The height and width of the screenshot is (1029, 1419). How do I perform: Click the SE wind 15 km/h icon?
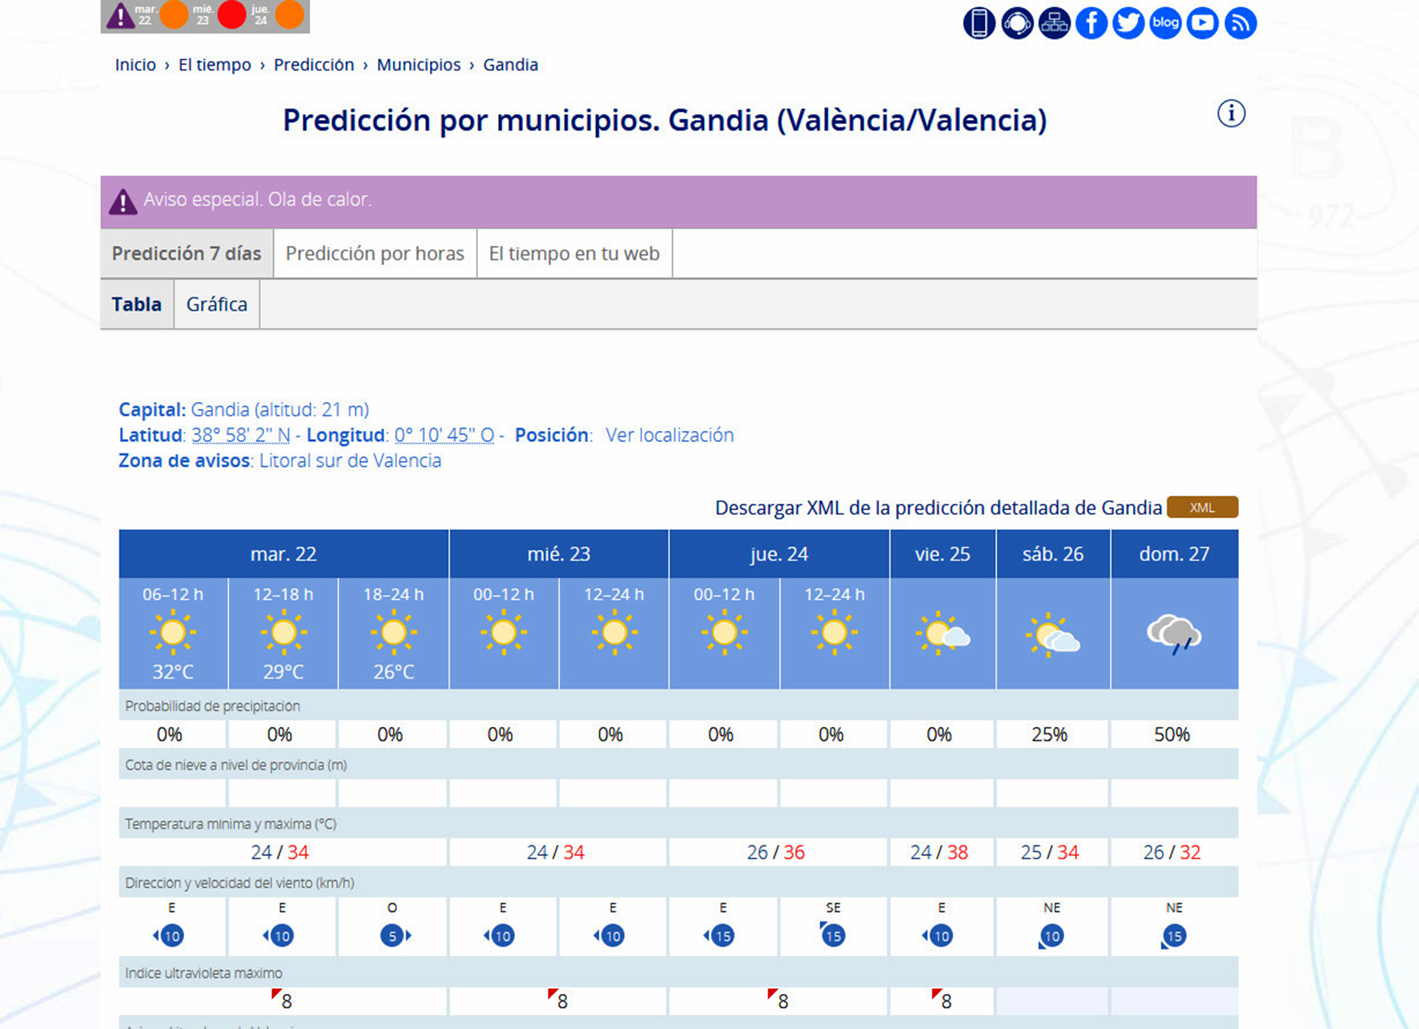832,935
